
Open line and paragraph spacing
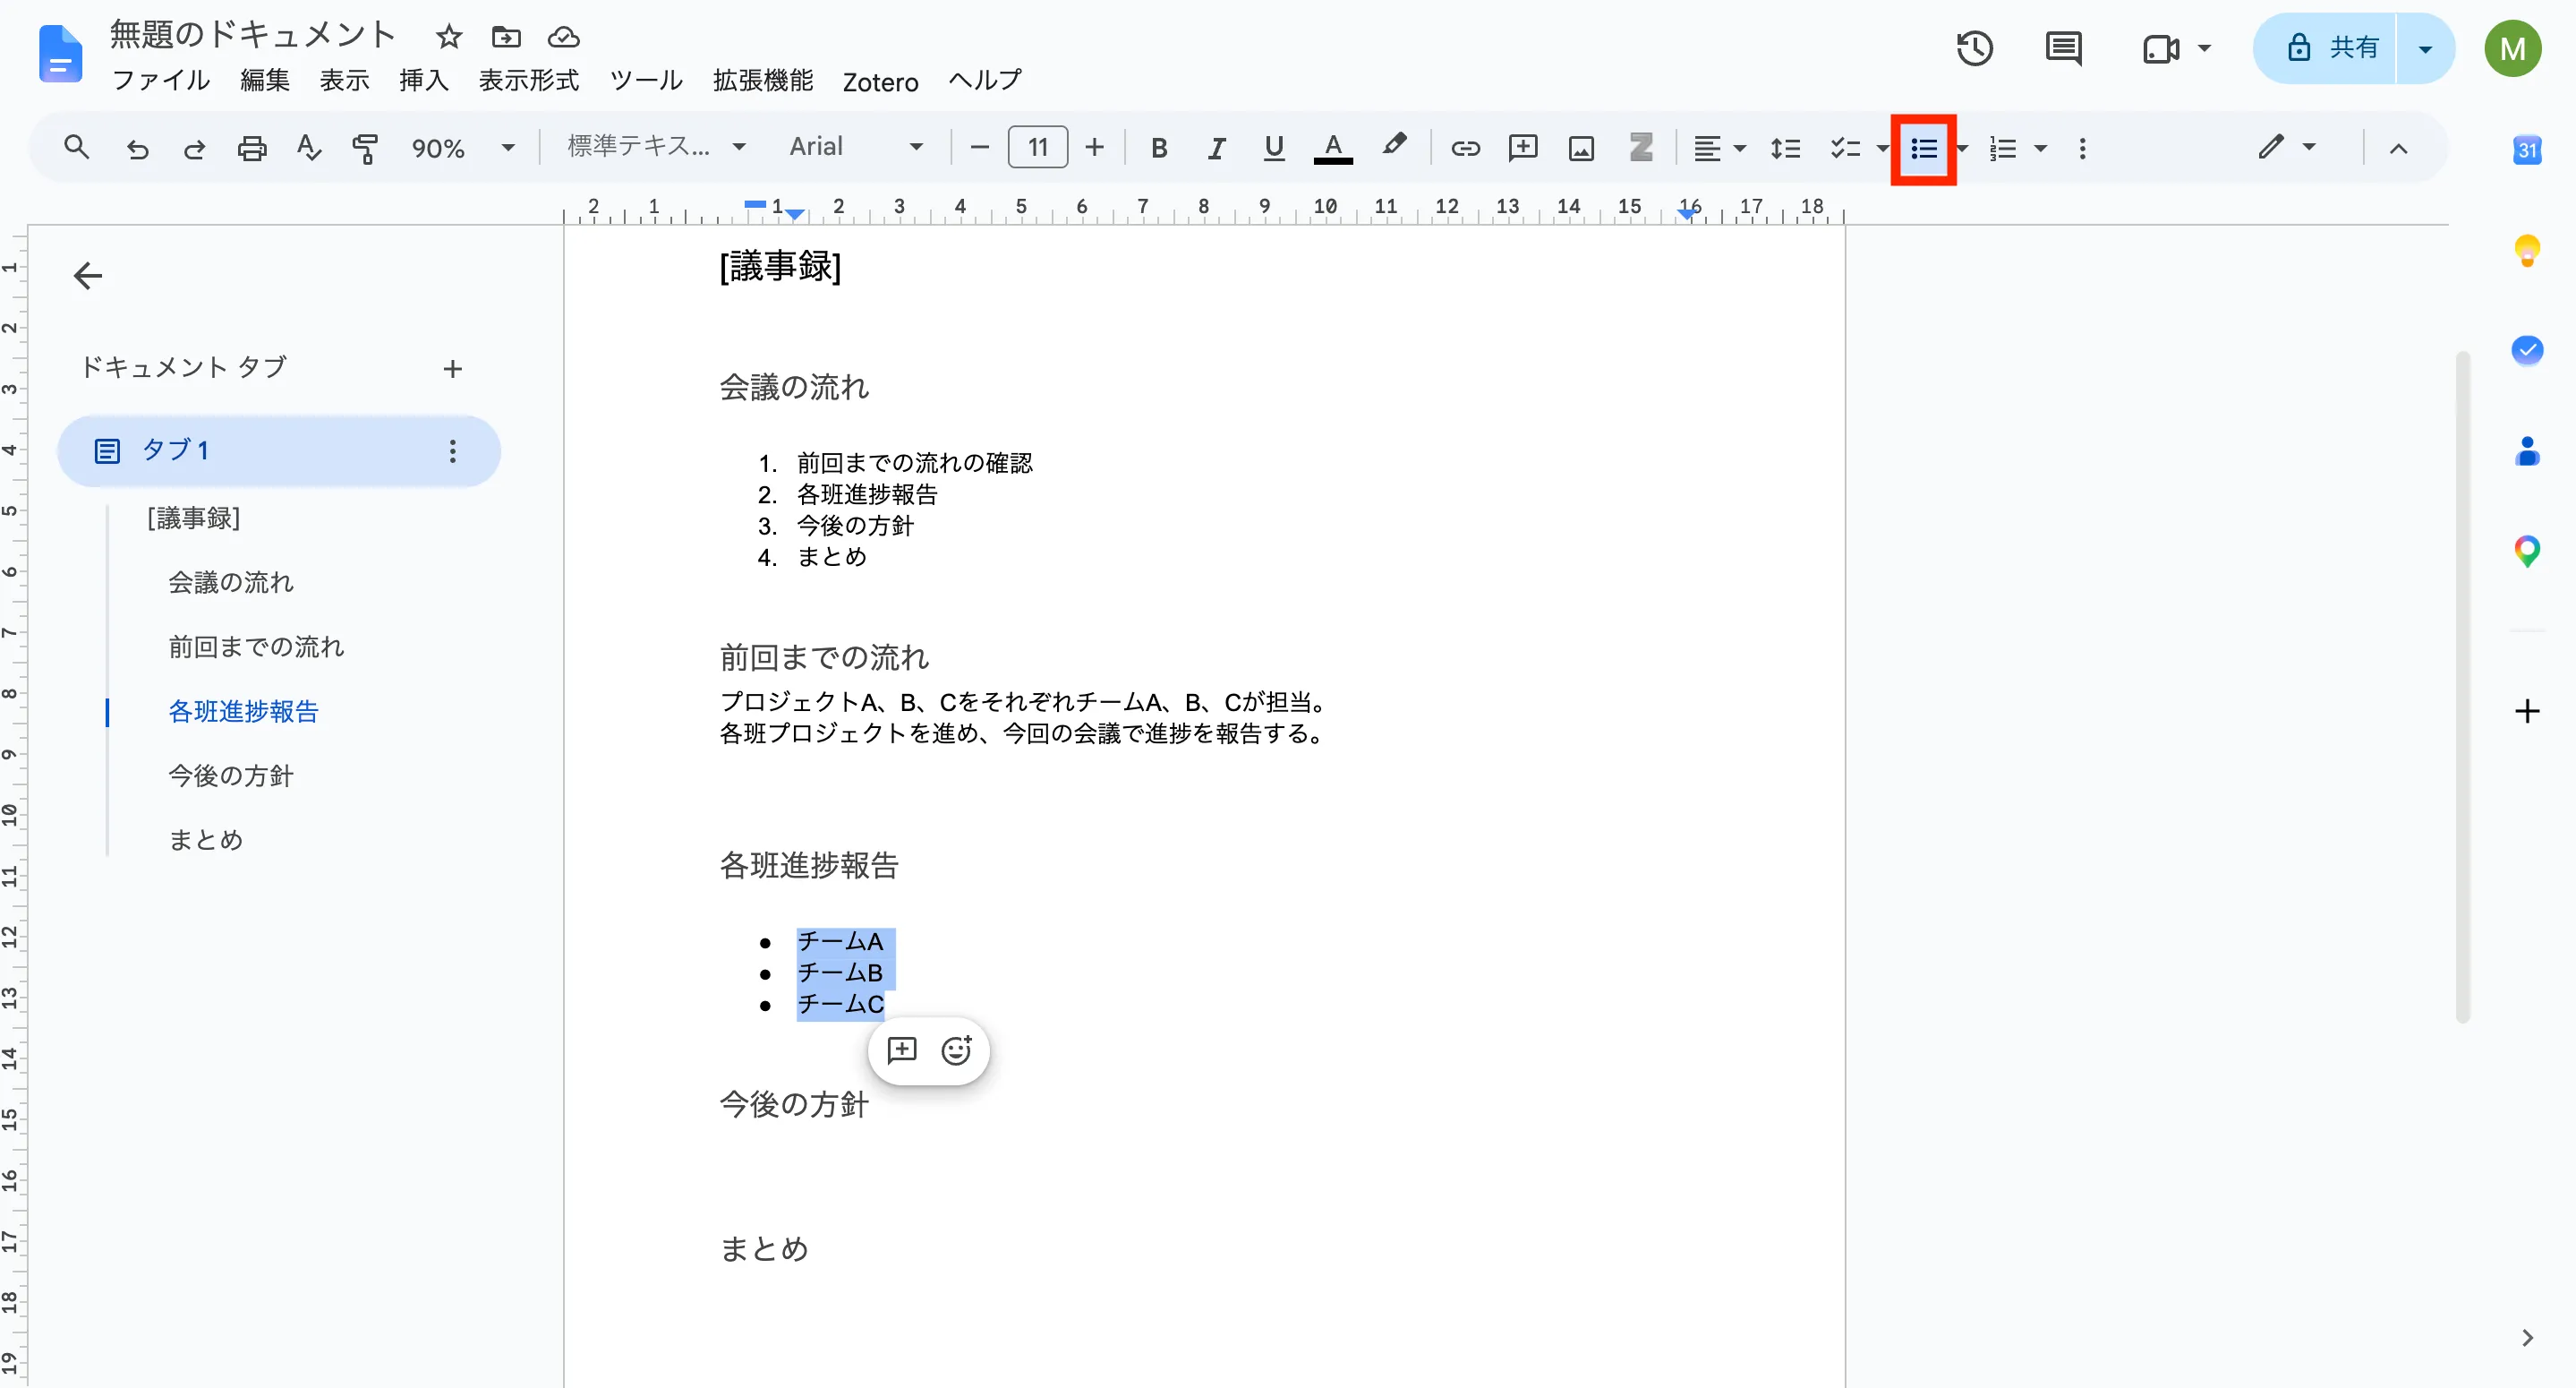pyautogui.click(x=1785, y=150)
